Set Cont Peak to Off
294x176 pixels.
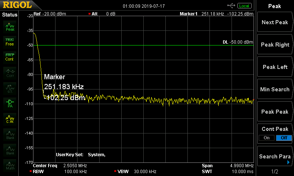click(x=284, y=138)
